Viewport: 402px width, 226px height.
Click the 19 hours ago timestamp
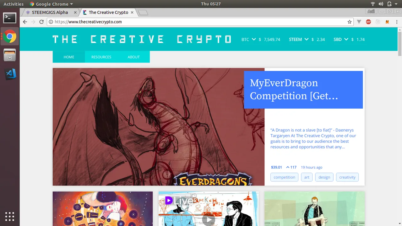312,167
